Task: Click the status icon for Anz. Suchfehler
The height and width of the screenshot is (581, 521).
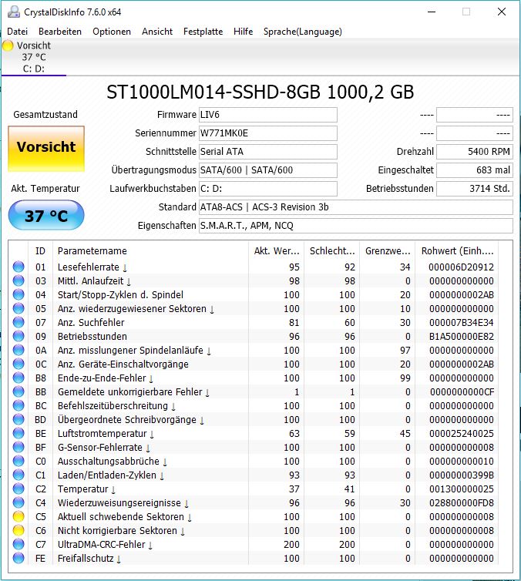Action: pos(18,322)
